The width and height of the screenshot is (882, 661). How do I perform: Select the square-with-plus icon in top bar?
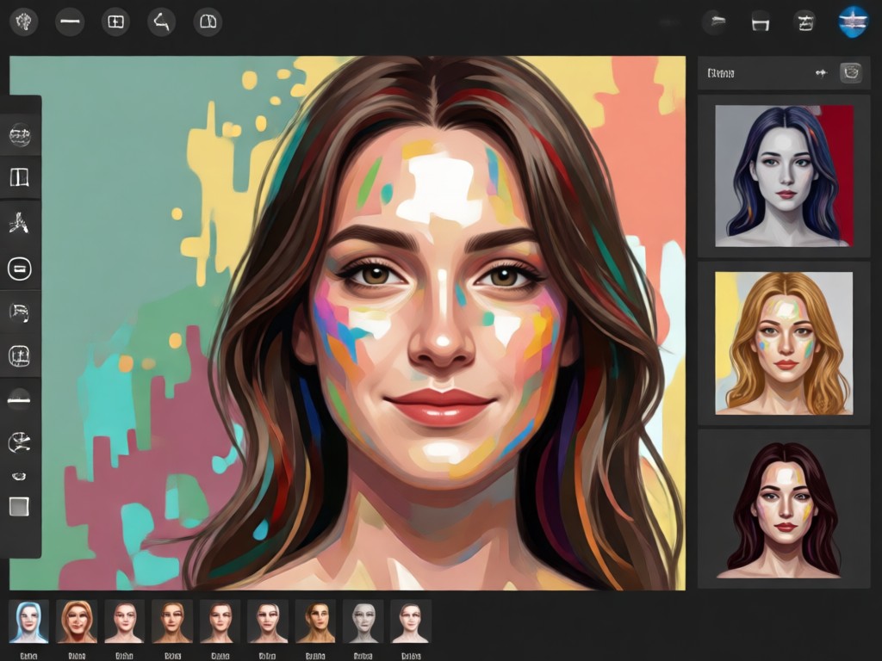tap(116, 22)
